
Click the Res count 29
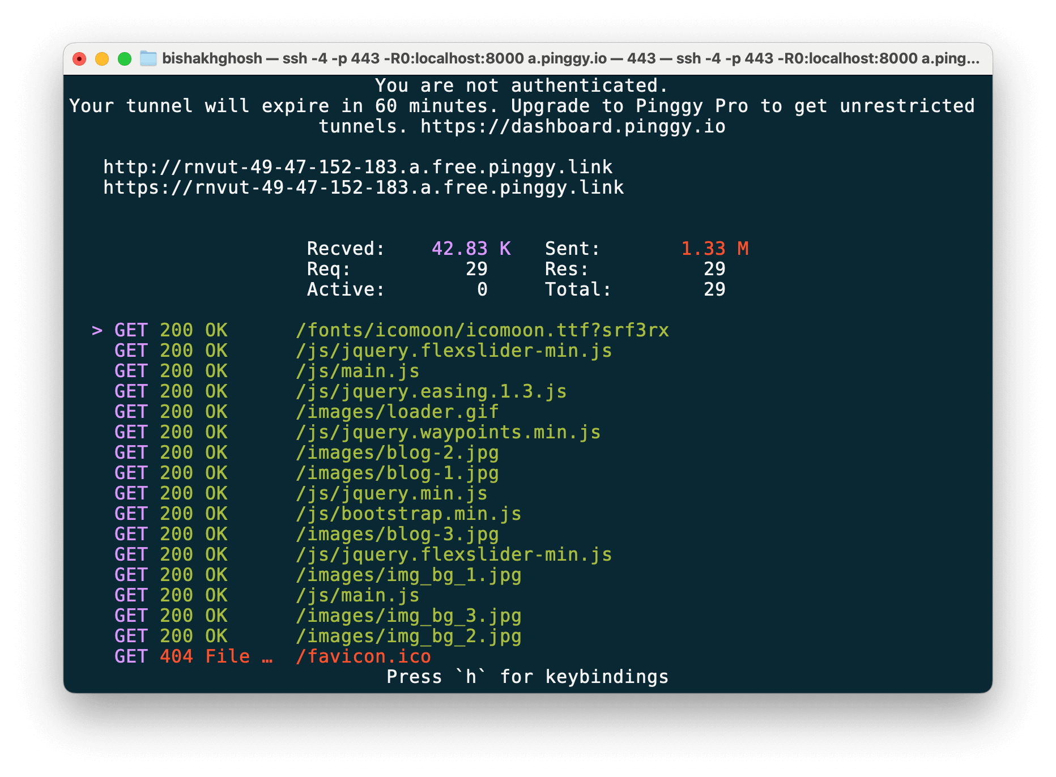[x=714, y=269]
